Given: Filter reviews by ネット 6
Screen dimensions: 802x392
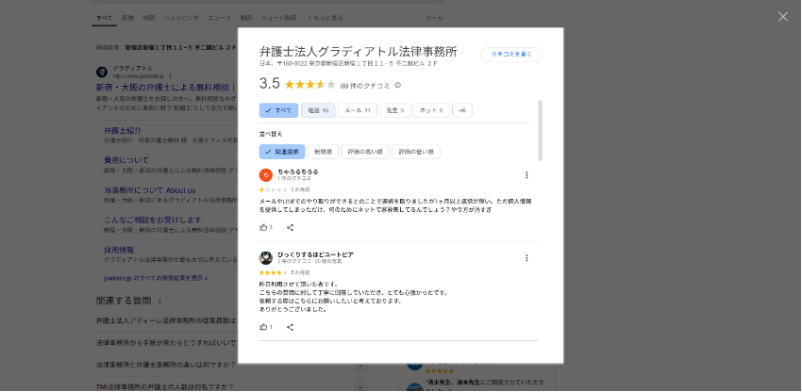Looking at the screenshot, I should 431,110.
